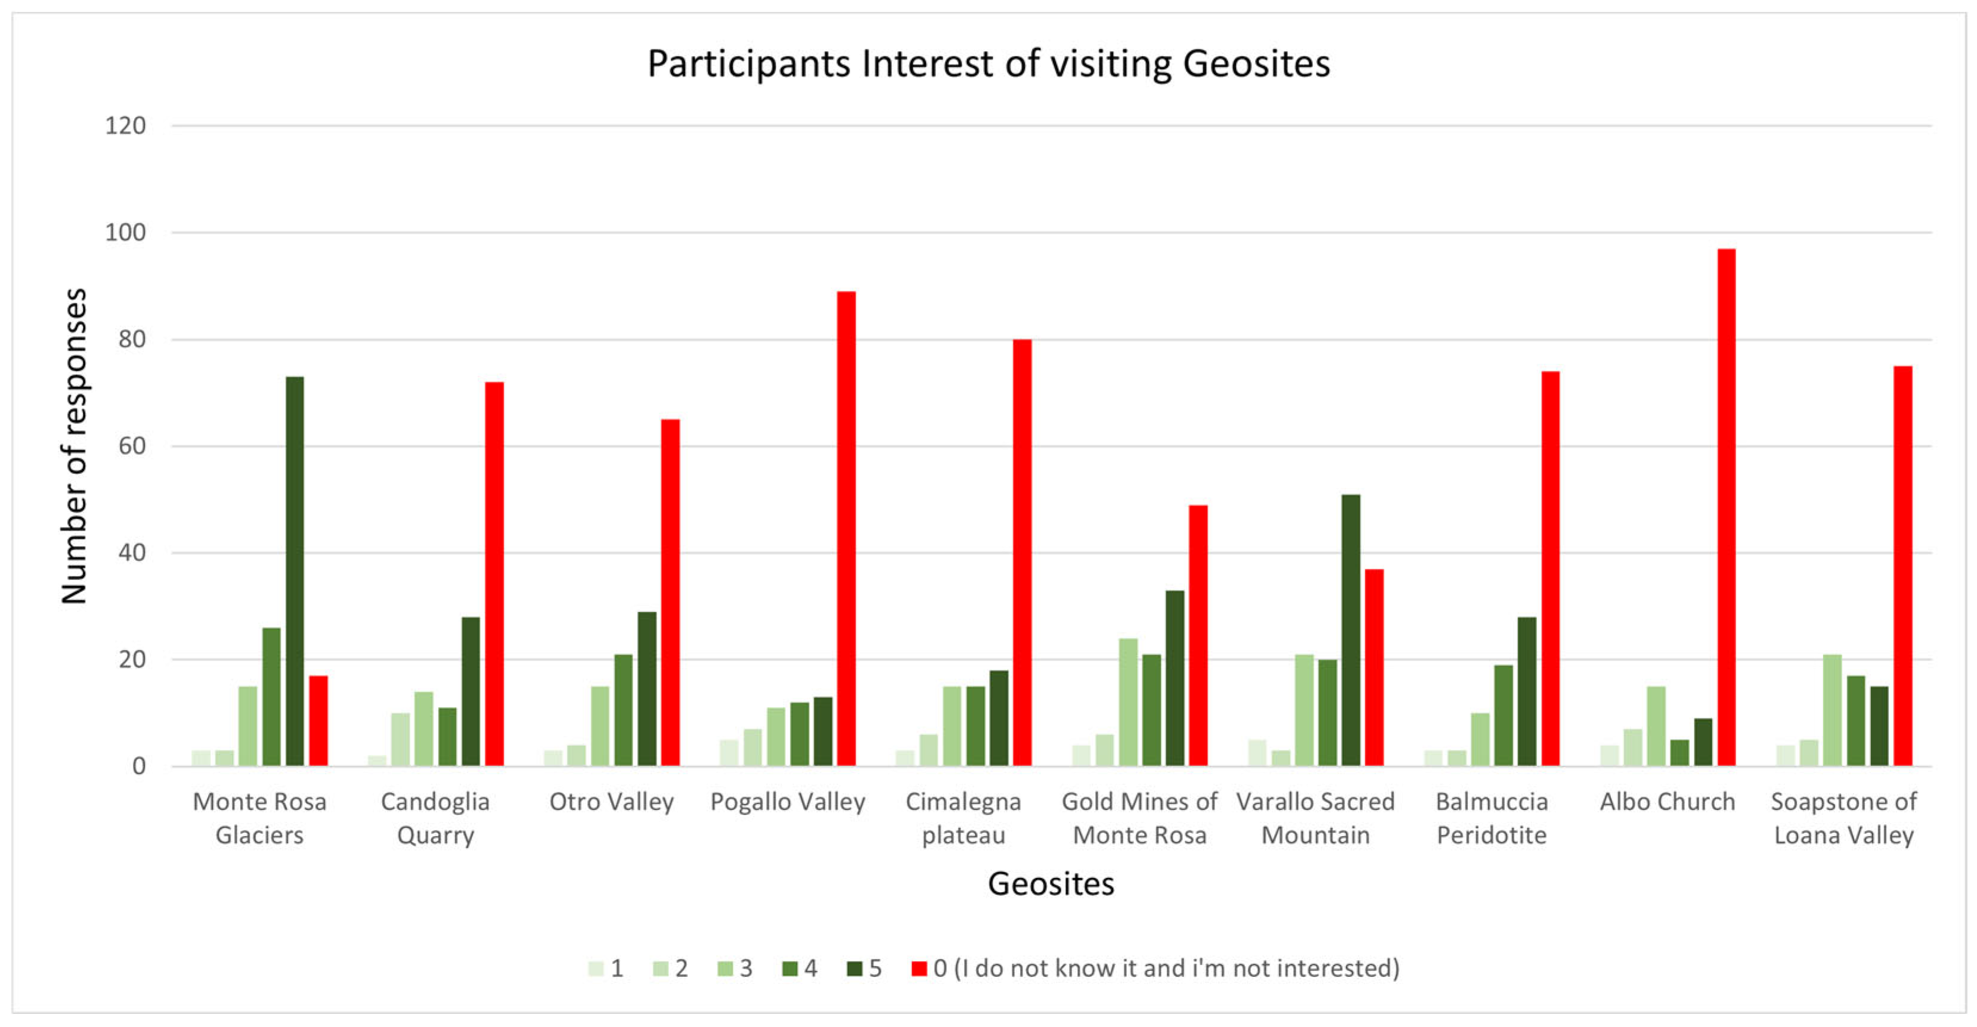
Task: Click the 'Balmuccia Peridotite' category label
Action: point(1492,818)
